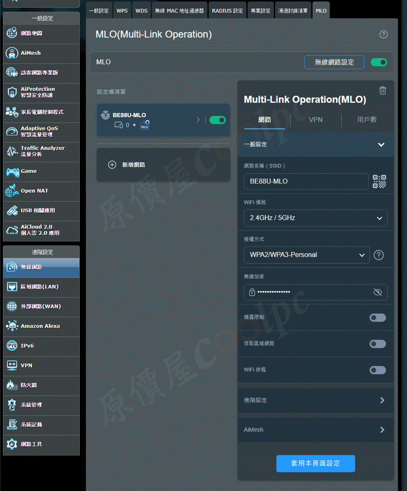The height and width of the screenshot is (491, 407).
Task: Open the VPN monitor icon in the sidebar
Action: pos(12,365)
